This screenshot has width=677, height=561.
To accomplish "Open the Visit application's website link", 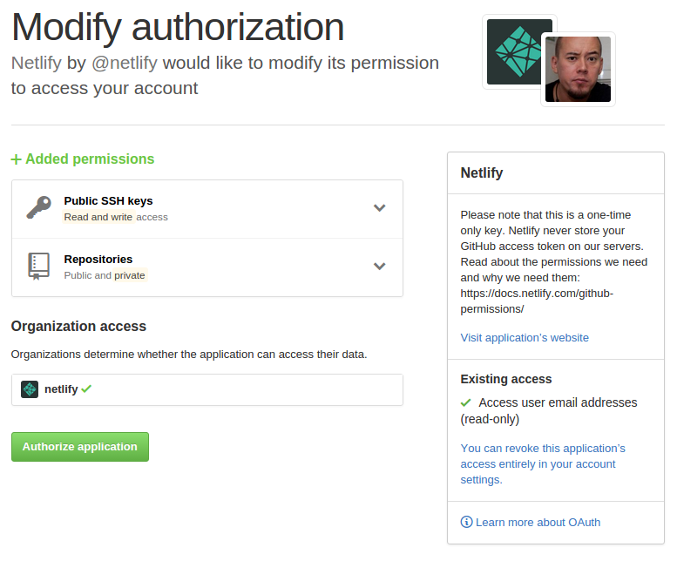I will pyautogui.click(x=525, y=338).
